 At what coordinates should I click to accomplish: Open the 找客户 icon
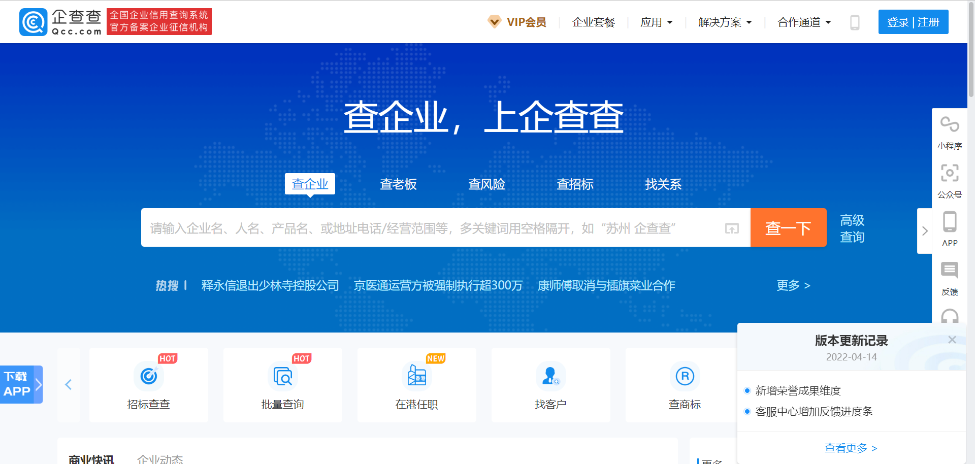pos(551,376)
